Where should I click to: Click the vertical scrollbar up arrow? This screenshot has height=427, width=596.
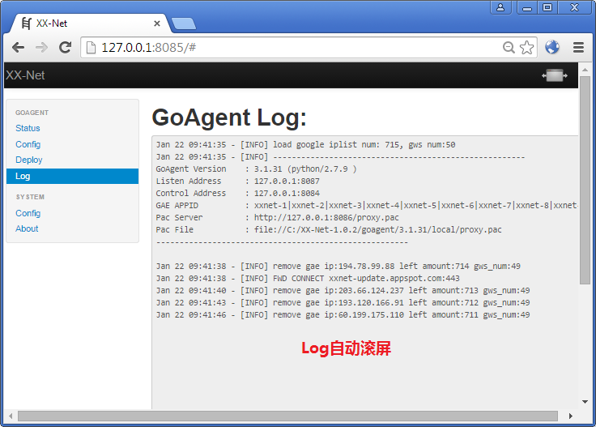[x=585, y=70]
